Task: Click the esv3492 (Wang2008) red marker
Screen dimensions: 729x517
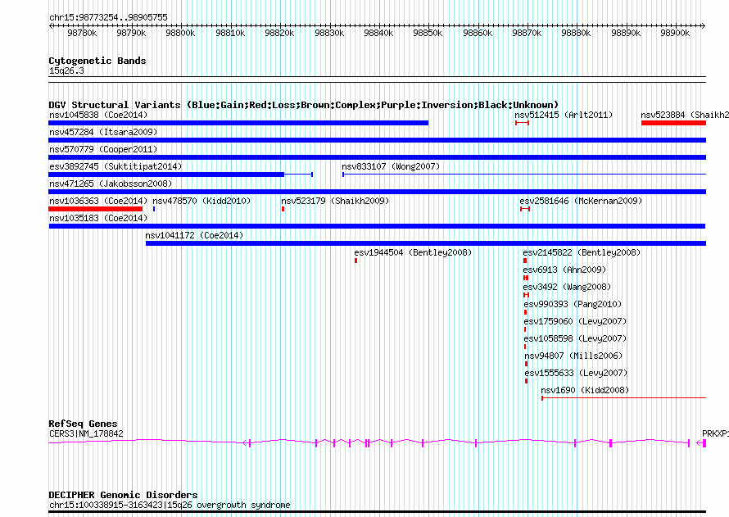Action: (x=527, y=295)
